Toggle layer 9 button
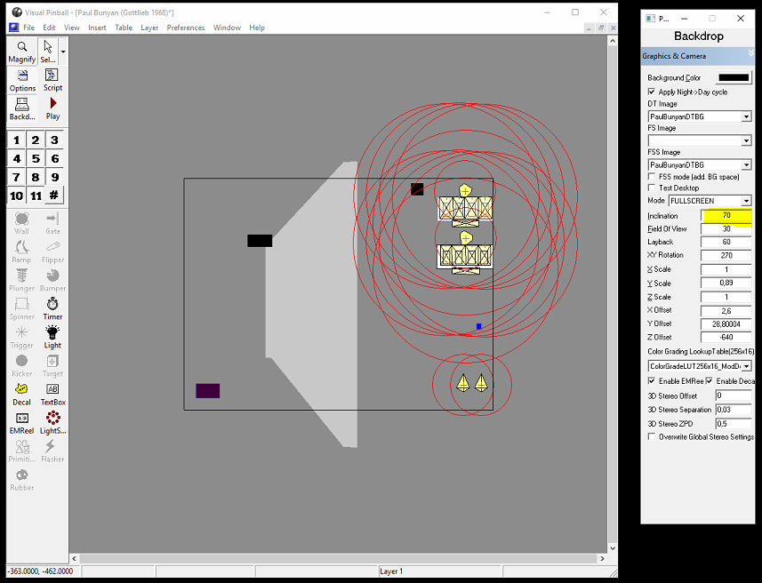The image size is (762, 583). [x=54, y=177]
